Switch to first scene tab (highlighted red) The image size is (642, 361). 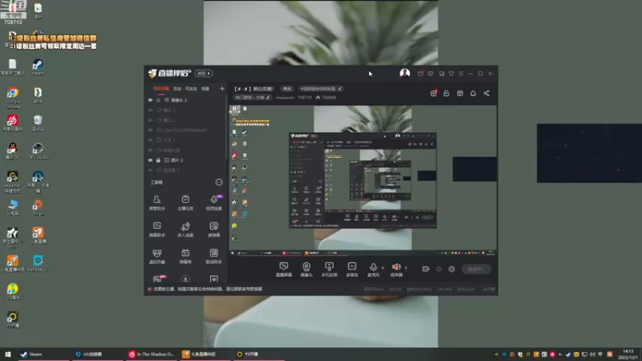161,89
